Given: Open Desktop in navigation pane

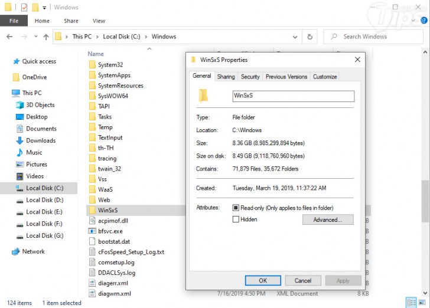Looking at the screenshot, I should coord(32,117).
